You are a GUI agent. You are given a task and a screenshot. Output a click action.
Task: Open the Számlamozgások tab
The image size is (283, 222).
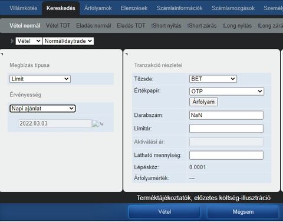pyautogui.click(x=233, y=8)
